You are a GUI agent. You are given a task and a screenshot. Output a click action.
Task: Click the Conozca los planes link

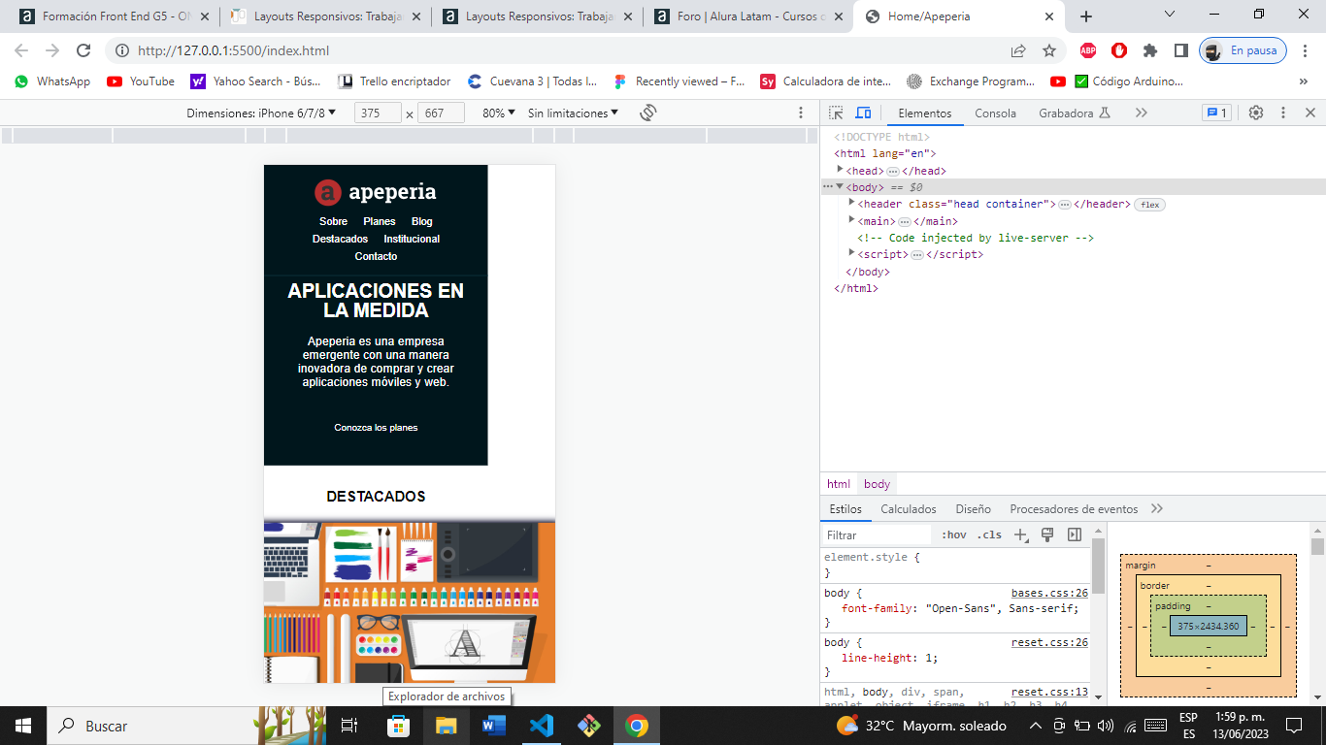pyautogui.click(x=376, y=427)
